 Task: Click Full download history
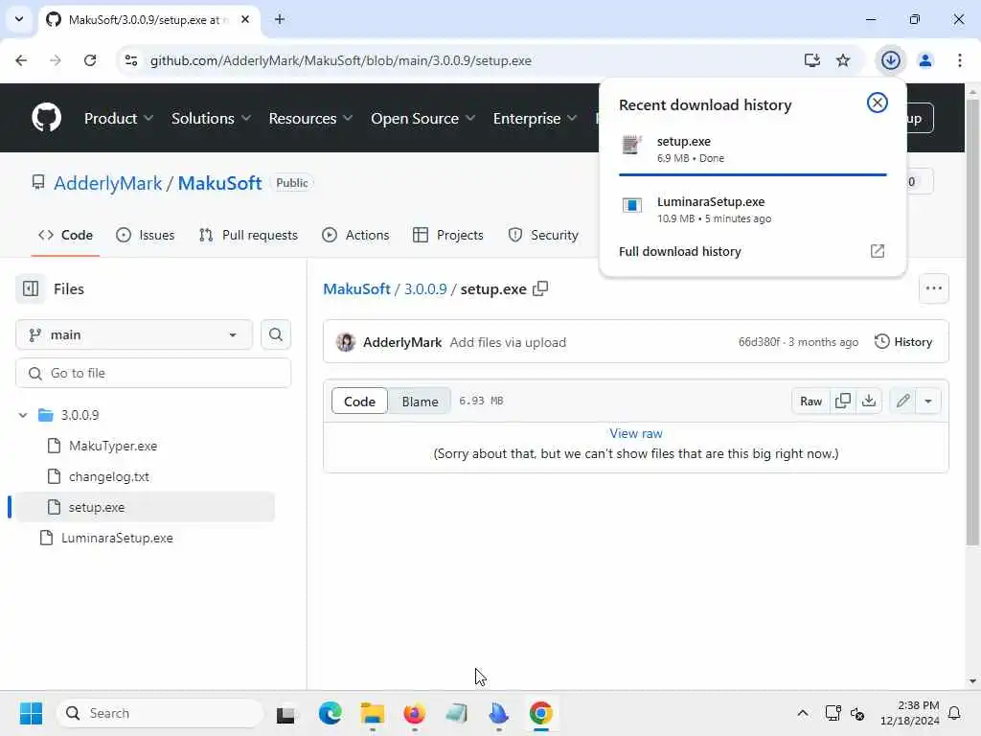(680, 251)
